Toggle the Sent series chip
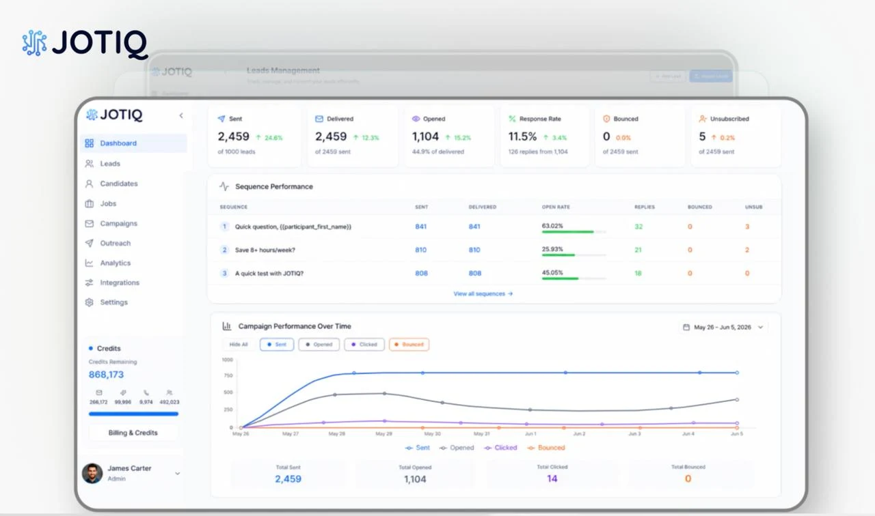 pos(277,345)
